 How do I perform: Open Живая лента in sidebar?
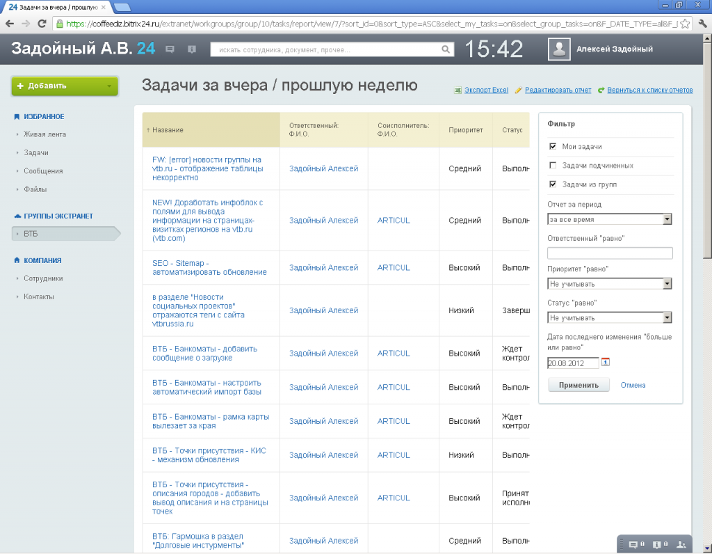point(45,134)
